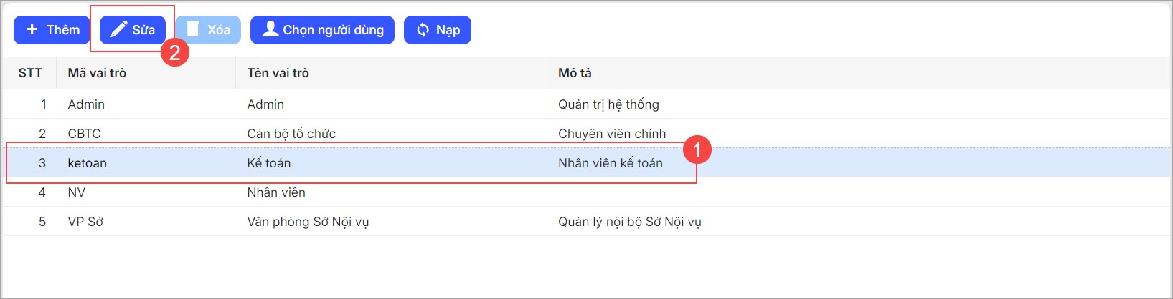Sort by the Mô tả column header
Viewport: 1173px width, 299px height.
(x=575, y=73)
